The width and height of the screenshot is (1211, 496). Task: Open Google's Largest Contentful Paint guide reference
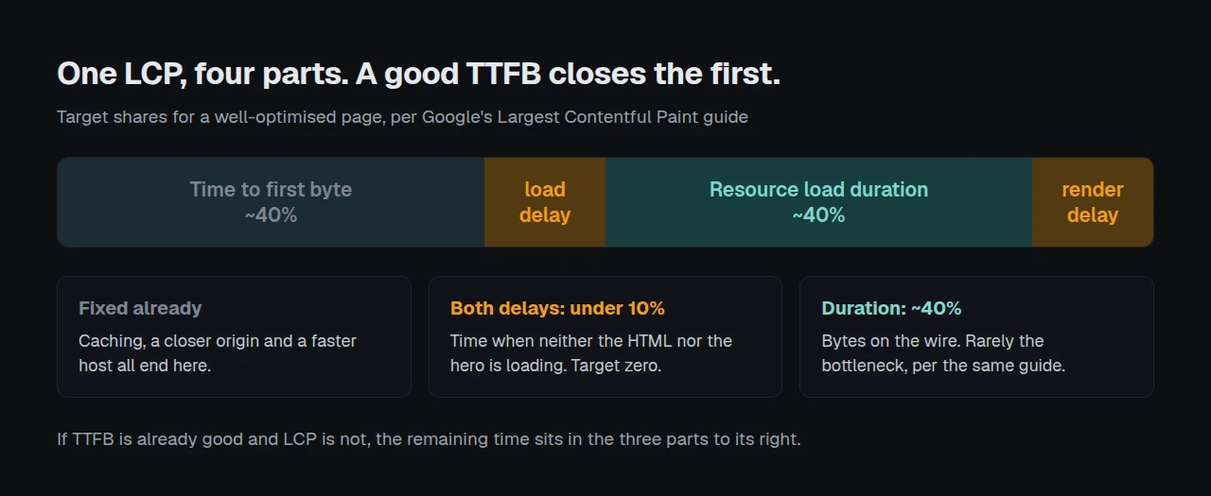(585, 117)
